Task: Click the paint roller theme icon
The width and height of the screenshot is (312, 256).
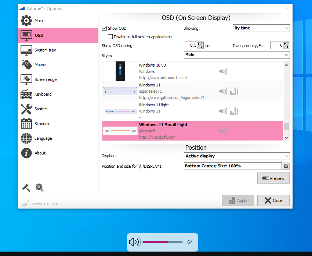Action: coord(26,188)
